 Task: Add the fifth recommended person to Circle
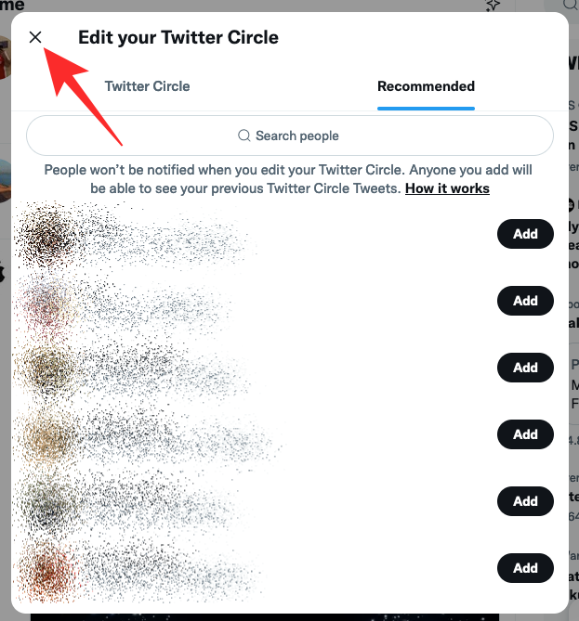pyautogui.click(x=525, y=501)
